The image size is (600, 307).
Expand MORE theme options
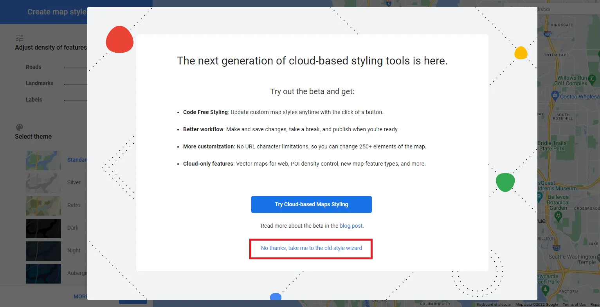(x=81, y=296)
